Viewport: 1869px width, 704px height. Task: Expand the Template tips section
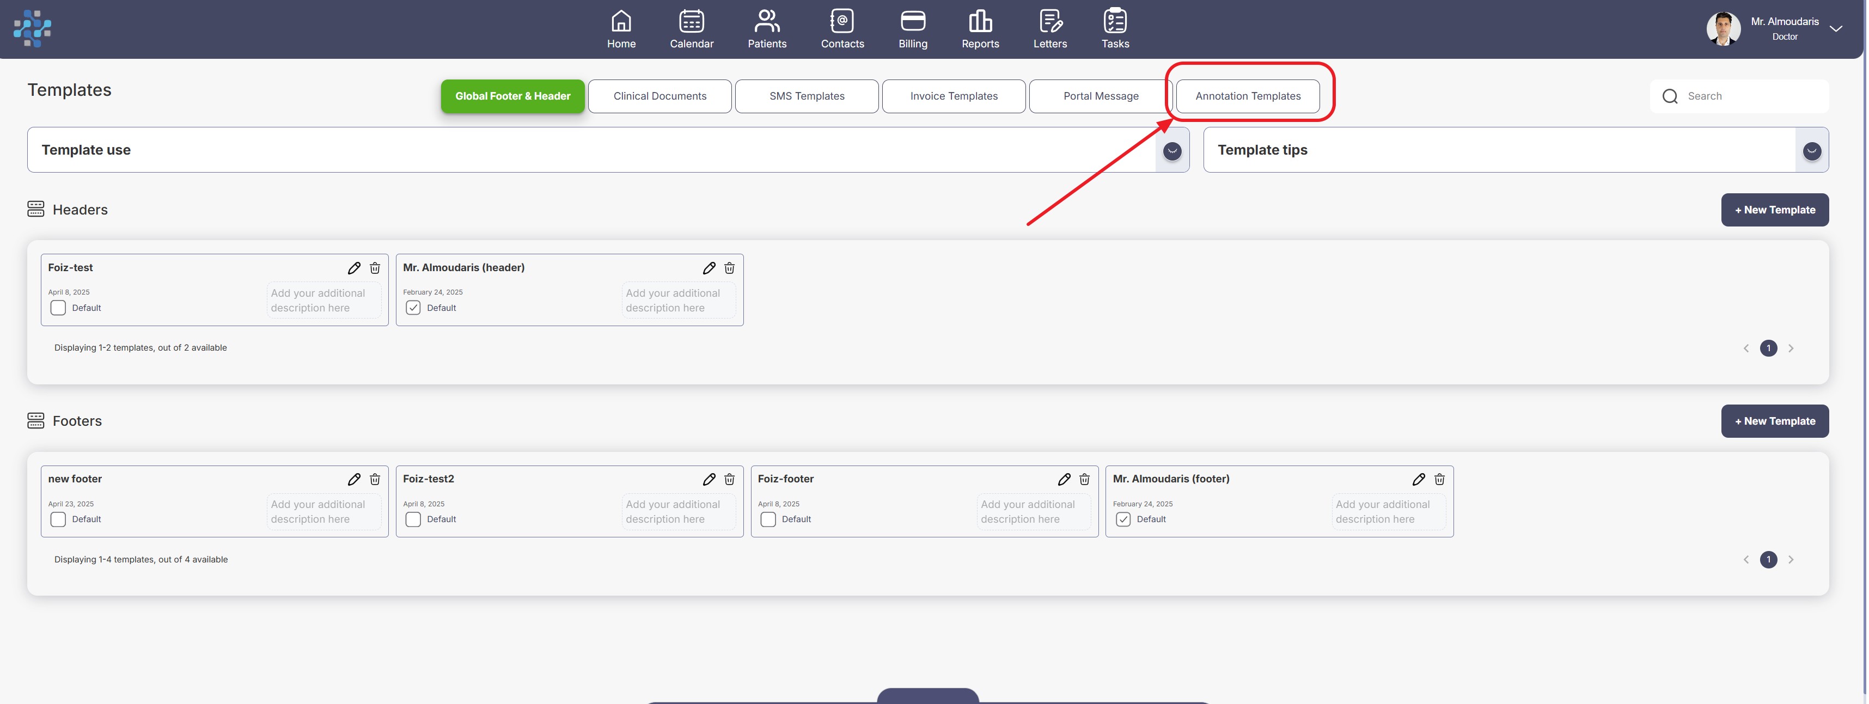click(1811, 151)
